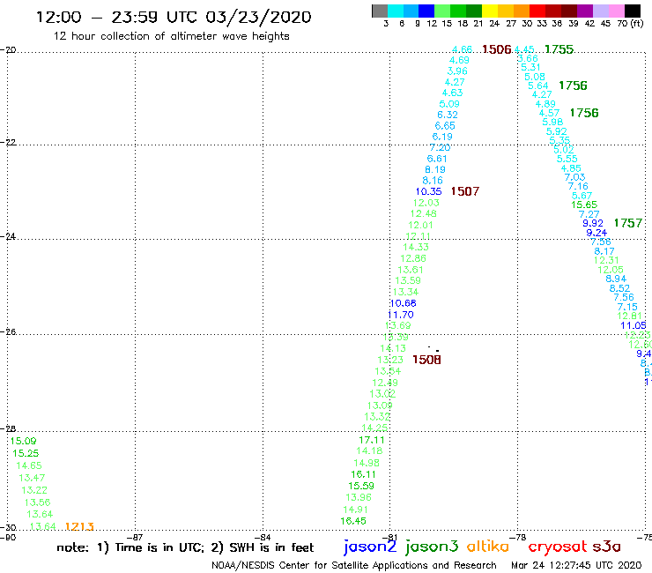Click the 12.48 wave height value
The image size is (652, 573).
point(423,213)
